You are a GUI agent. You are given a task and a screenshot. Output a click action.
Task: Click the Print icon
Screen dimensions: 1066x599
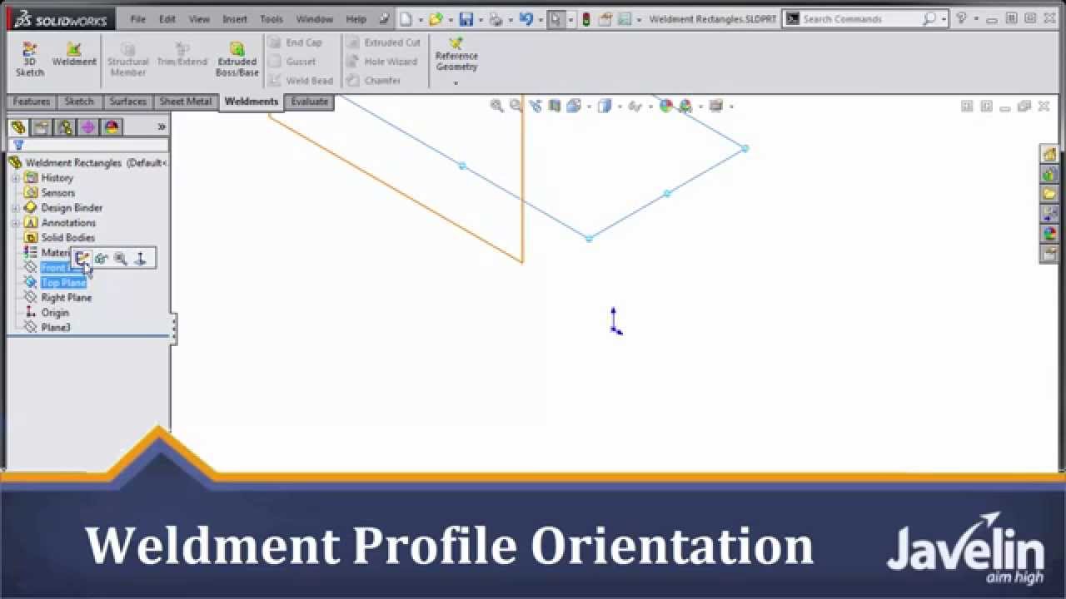(x=496, y=18)
